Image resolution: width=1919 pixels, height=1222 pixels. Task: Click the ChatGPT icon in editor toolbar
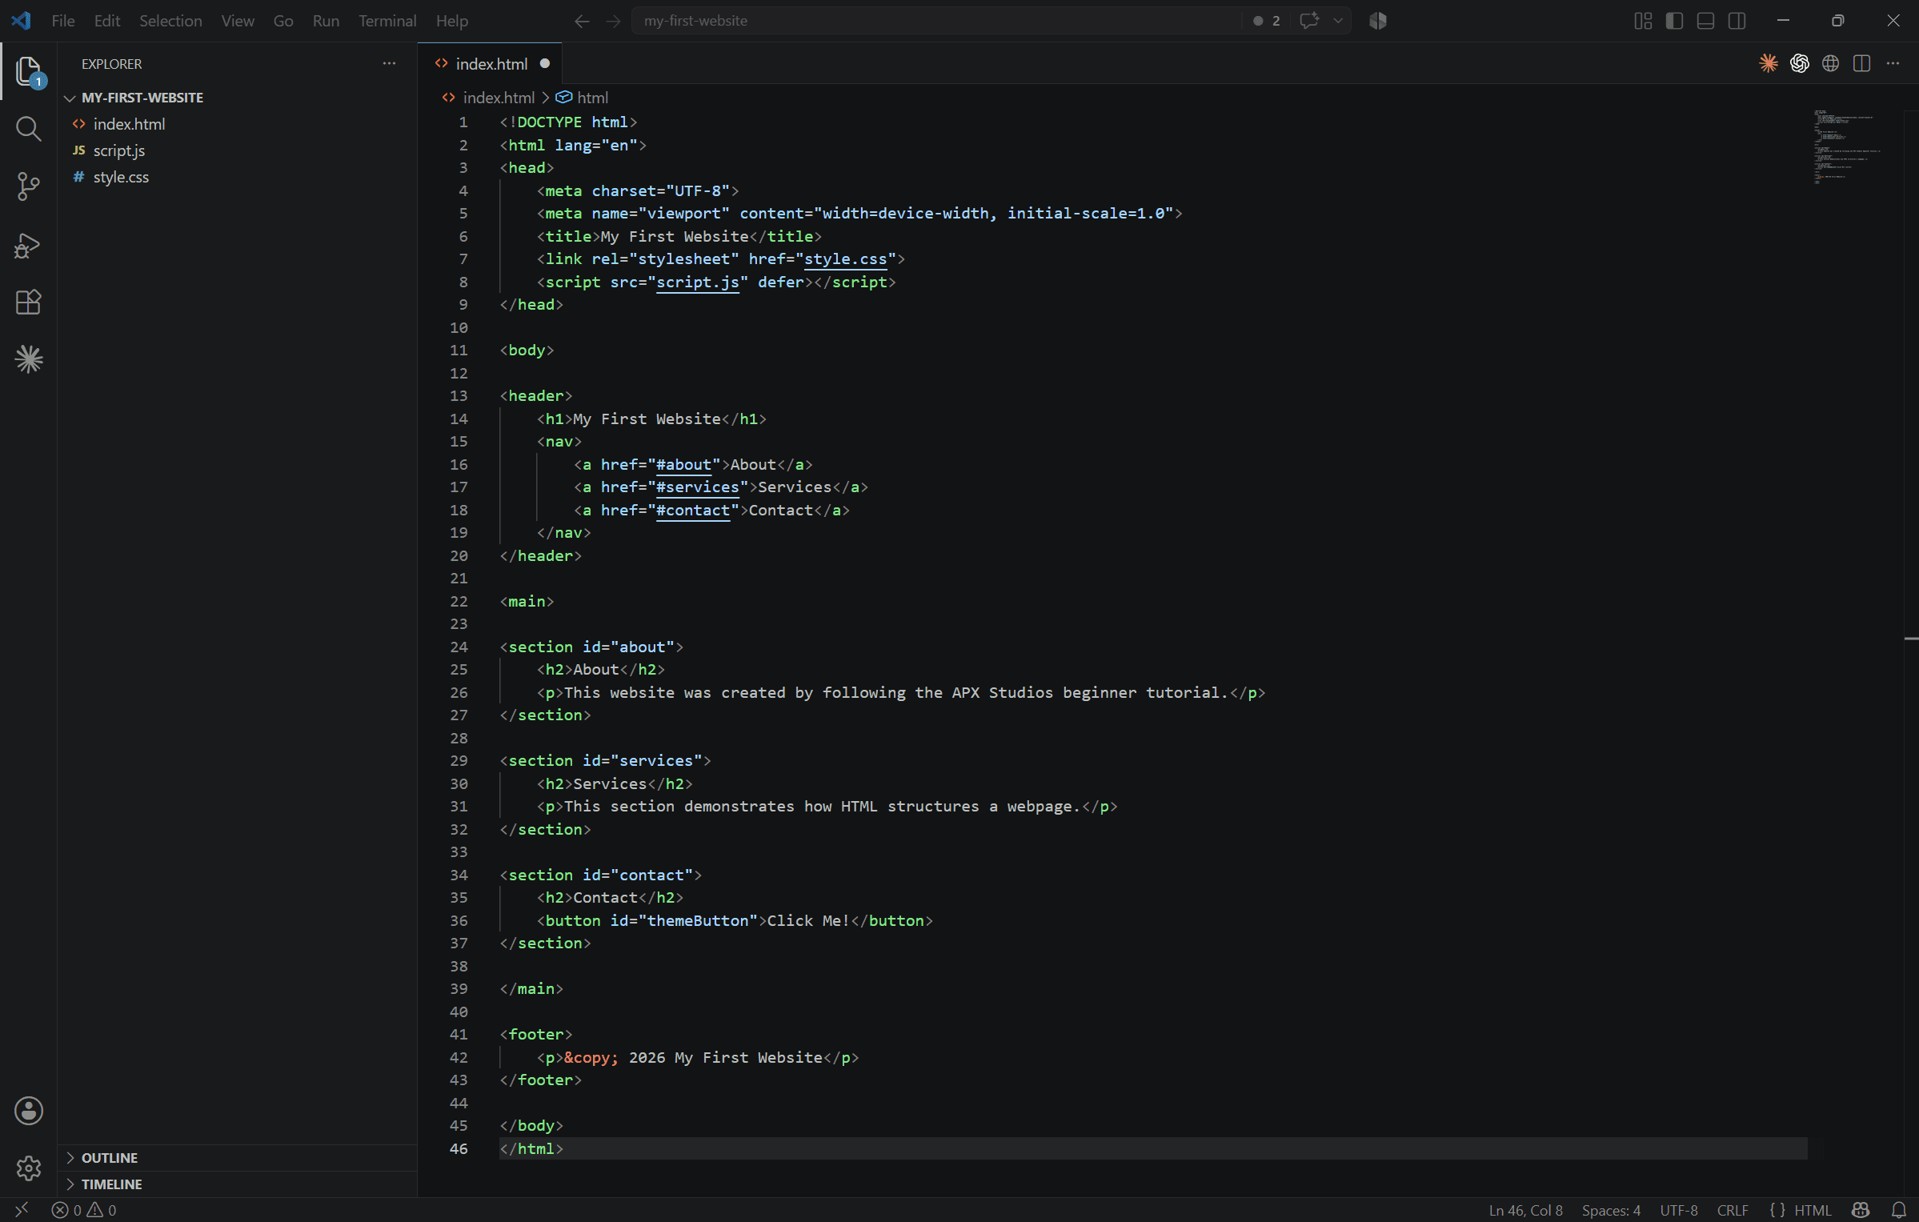(1800, 63)
